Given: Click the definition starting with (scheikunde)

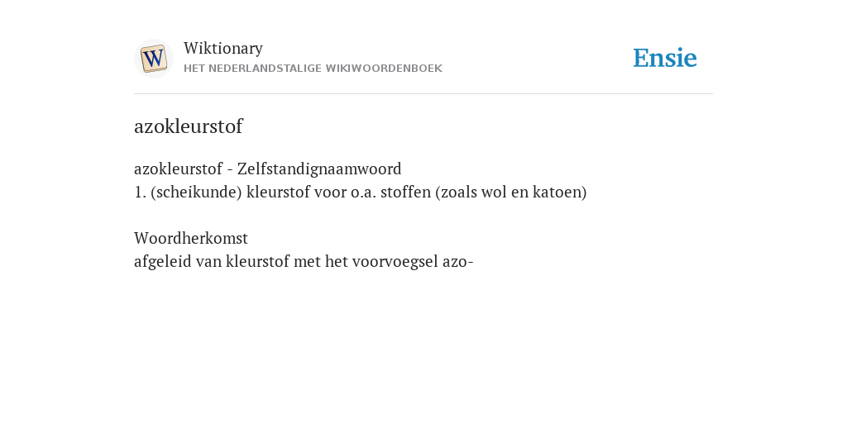Looking at the screenshot, I should click(x=361, y=192).
